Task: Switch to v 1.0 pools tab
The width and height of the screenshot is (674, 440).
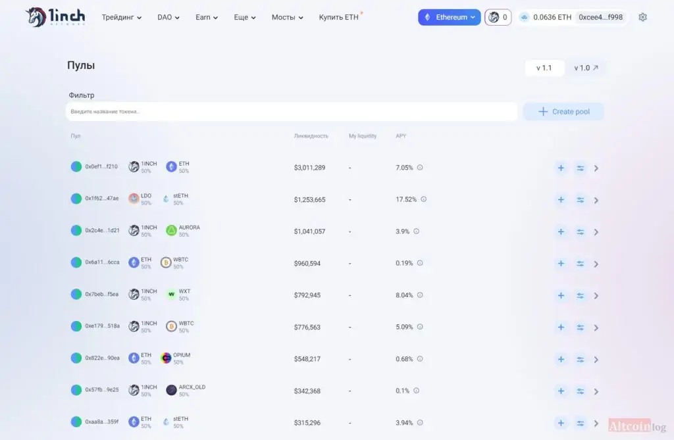Action: click(x=586, y=68)
